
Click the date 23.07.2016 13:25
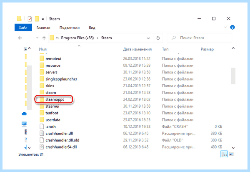click(x=137, y=120)
